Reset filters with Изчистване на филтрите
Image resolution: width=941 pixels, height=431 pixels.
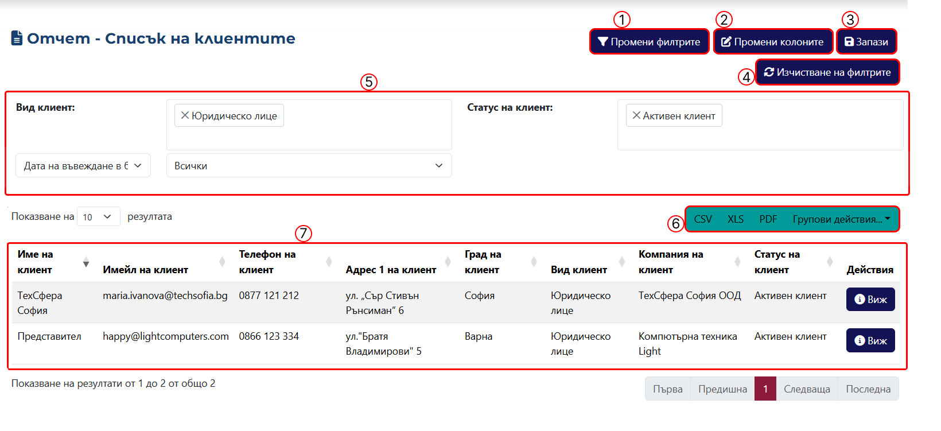[827, 72]
